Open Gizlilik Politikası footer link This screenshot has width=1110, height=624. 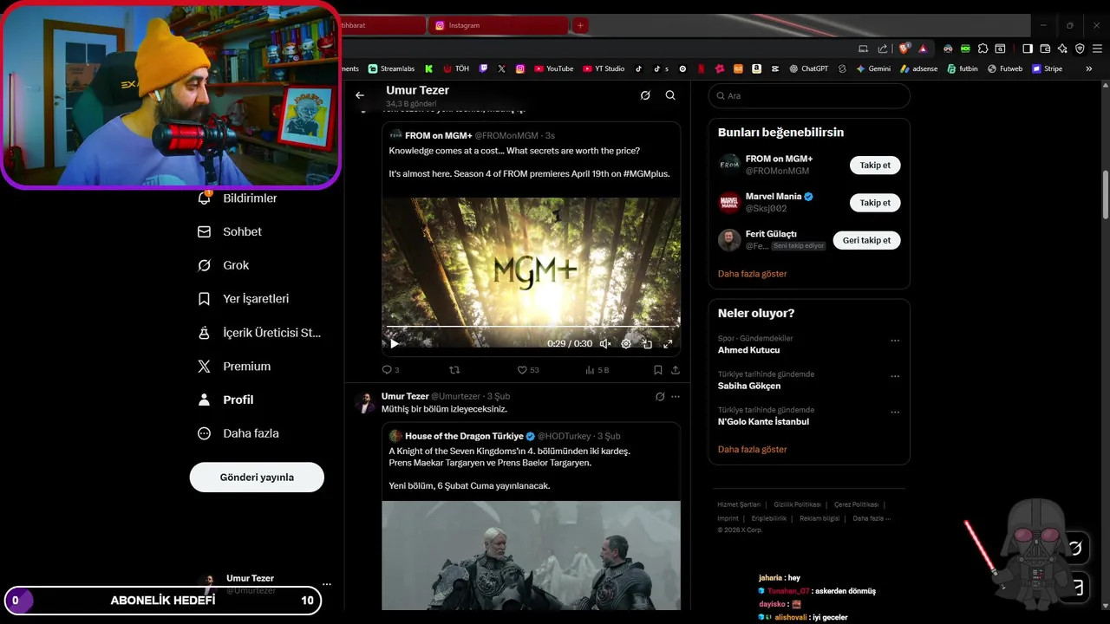(797, 504)
